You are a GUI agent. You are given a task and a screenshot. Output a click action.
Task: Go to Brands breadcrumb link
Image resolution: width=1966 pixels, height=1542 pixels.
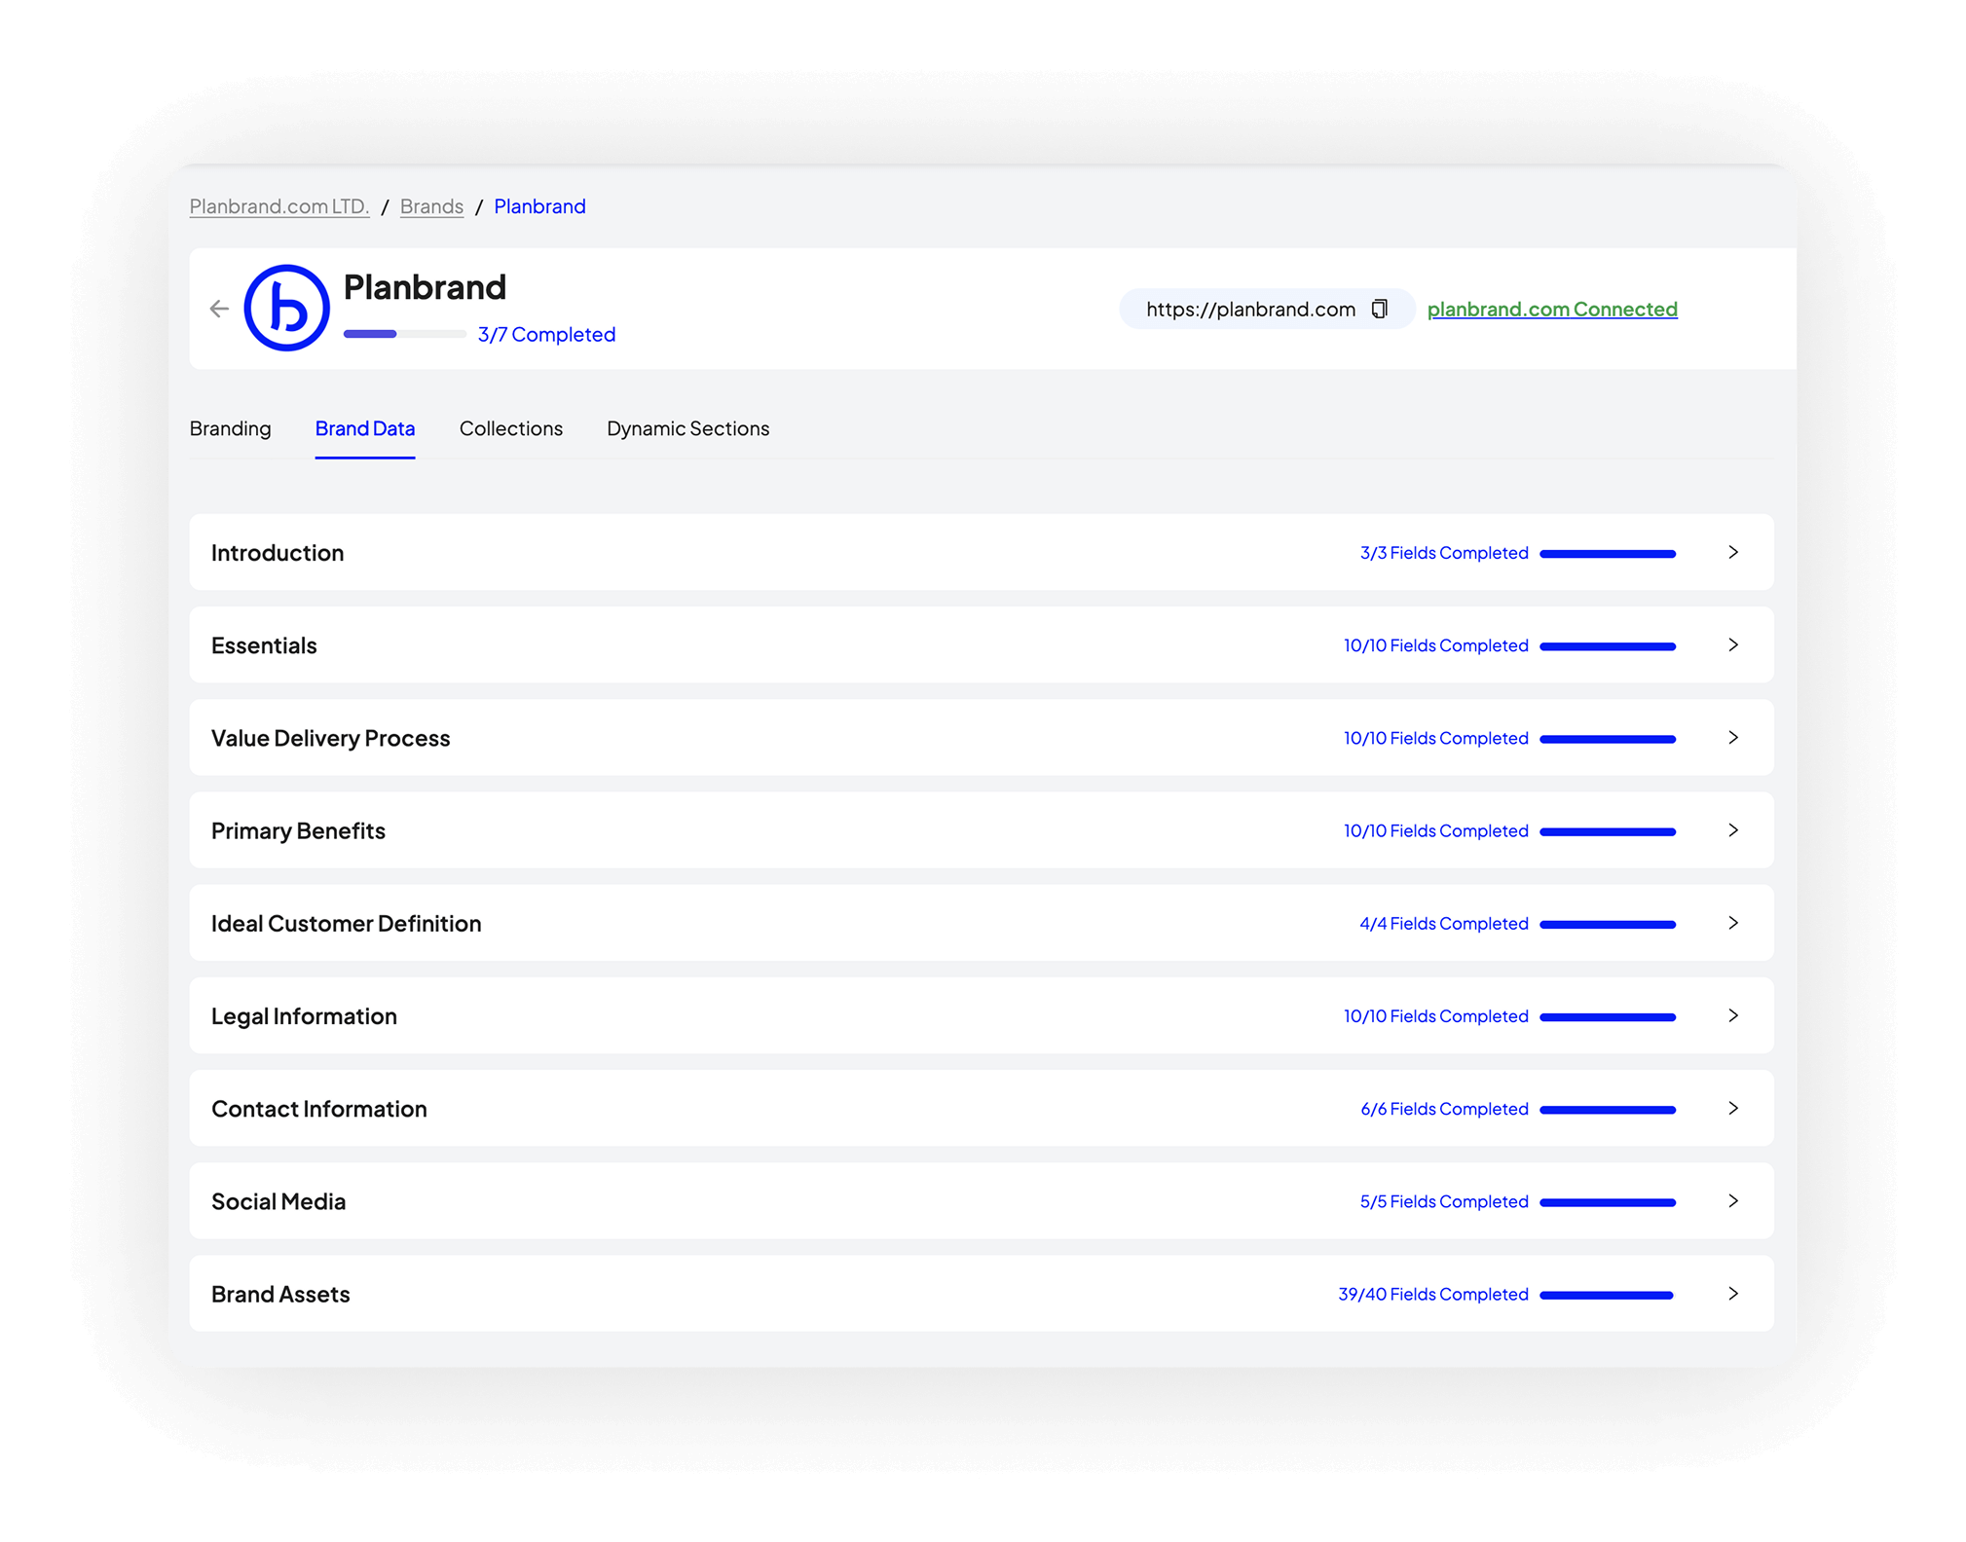coord(431,206)
